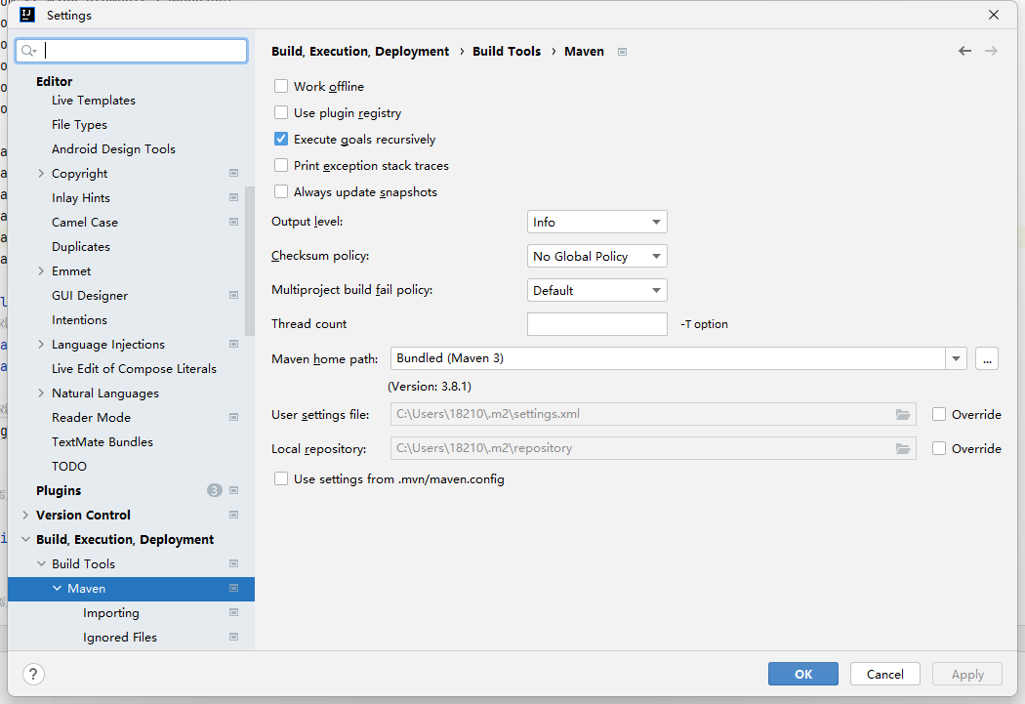Check Override for User settings file
This screenshot has height=704, width=1025.
click(939, 414)
